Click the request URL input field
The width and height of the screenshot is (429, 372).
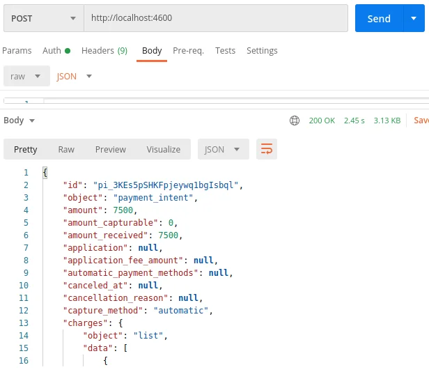coord(216,18)
